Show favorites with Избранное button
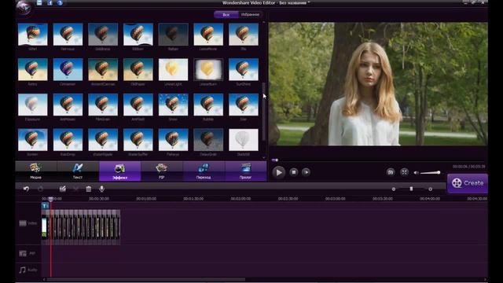 point(250,14)
